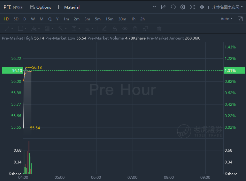Open the Auto scale dropdown

pyautogui.click(x=227, y=19)
